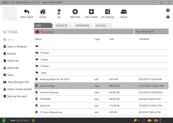Click the Rename action

pyautogui.click(x=10, y=54)
